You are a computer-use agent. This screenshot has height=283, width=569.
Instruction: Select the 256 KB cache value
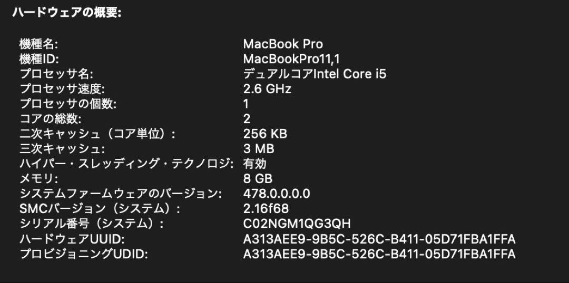coord(265,134)
